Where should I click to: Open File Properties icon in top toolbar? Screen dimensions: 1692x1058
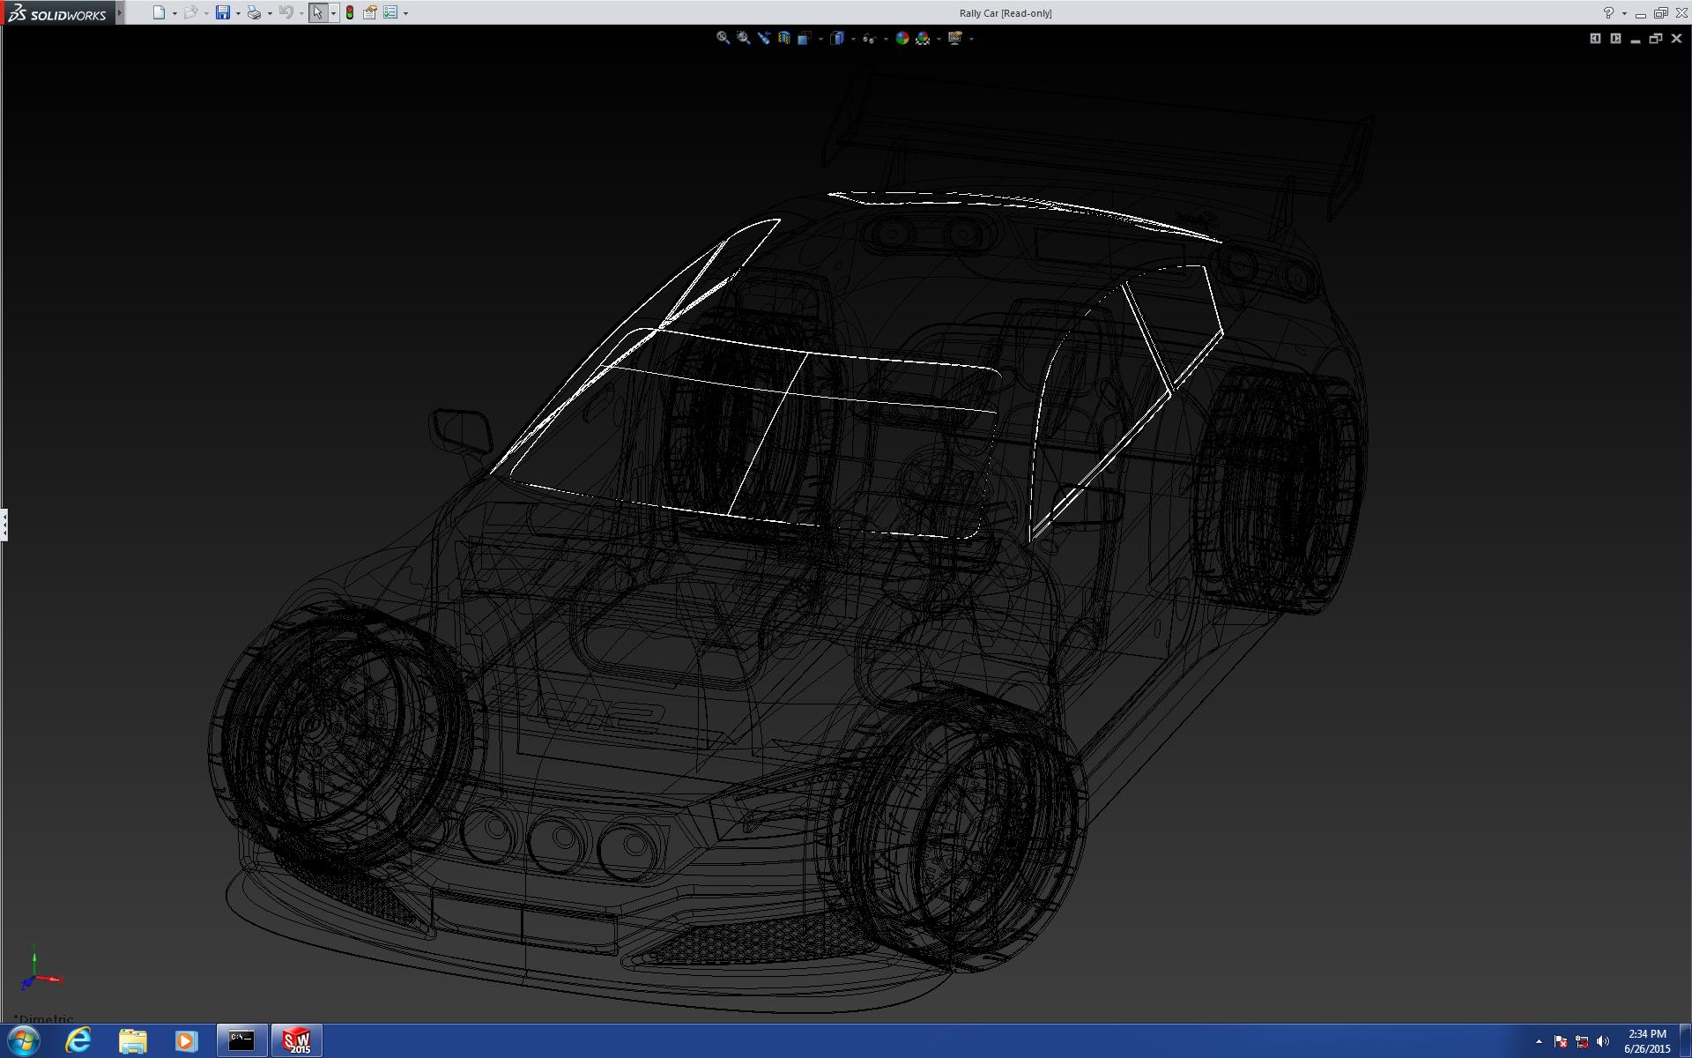tap(370, 12)
